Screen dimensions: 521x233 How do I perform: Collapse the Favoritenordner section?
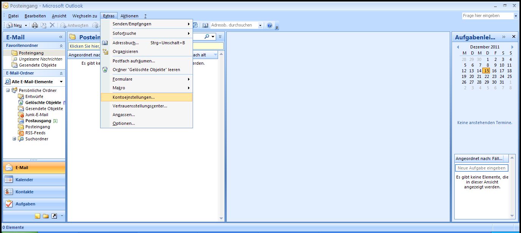(61, 46)
